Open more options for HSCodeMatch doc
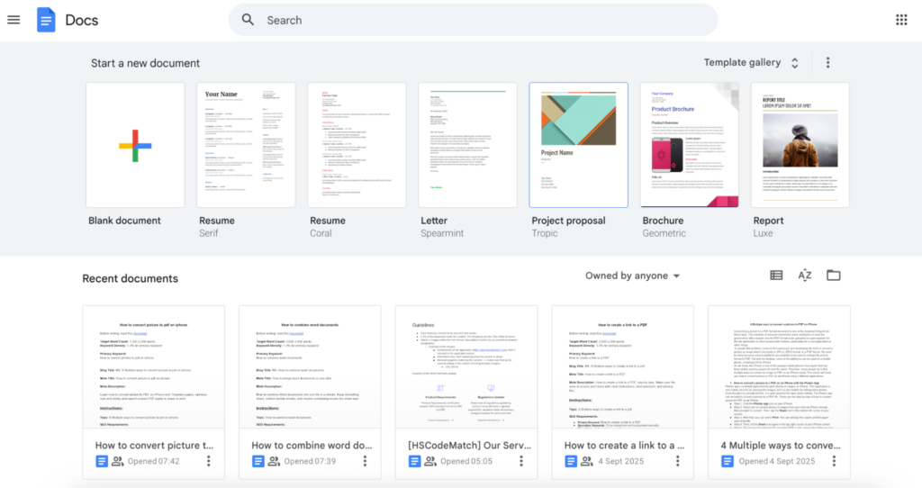This screenshot has width=922, height=488. click(521, 462)
